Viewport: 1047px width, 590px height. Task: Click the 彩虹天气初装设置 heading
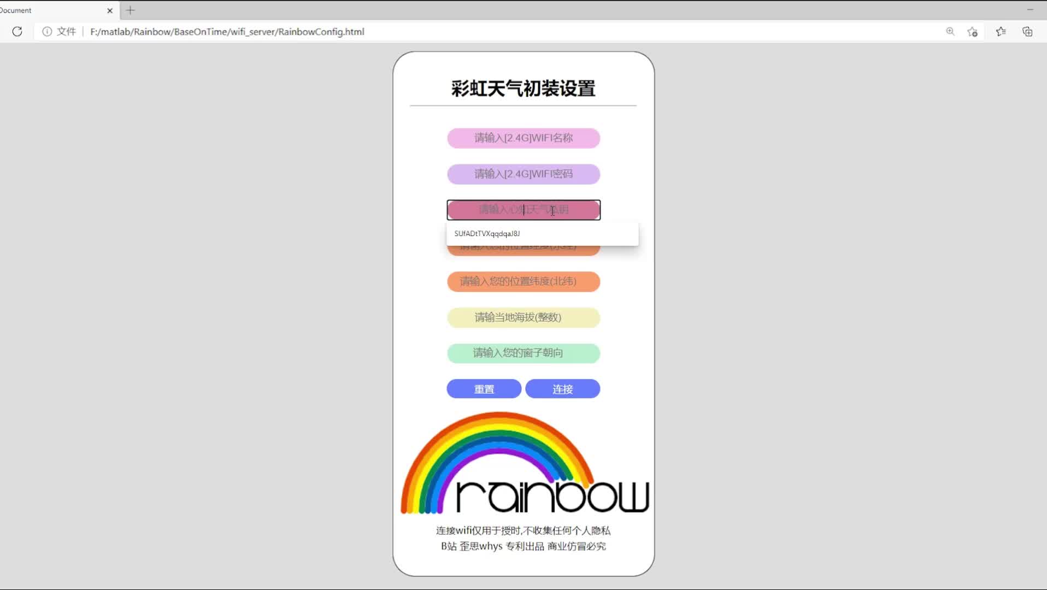point(523,88)
